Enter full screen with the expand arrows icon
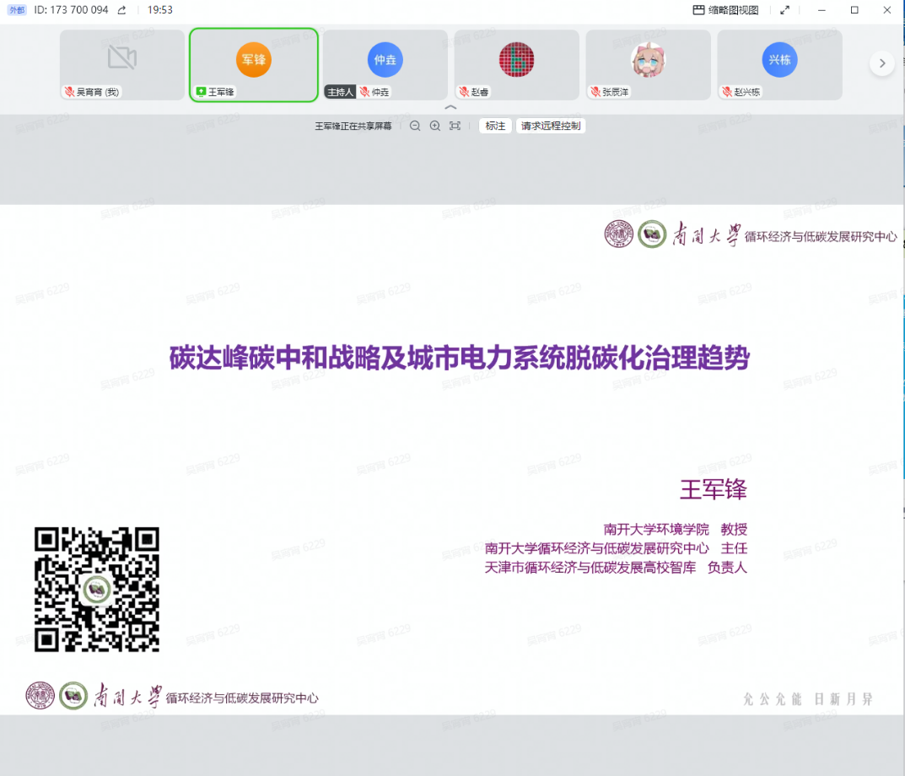Screen dimensions: 905x776 point(785,10)
